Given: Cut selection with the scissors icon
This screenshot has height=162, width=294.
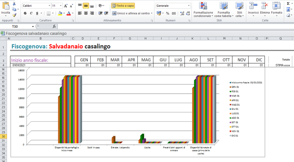Looking at the screenshot, I should pos(14,4).
